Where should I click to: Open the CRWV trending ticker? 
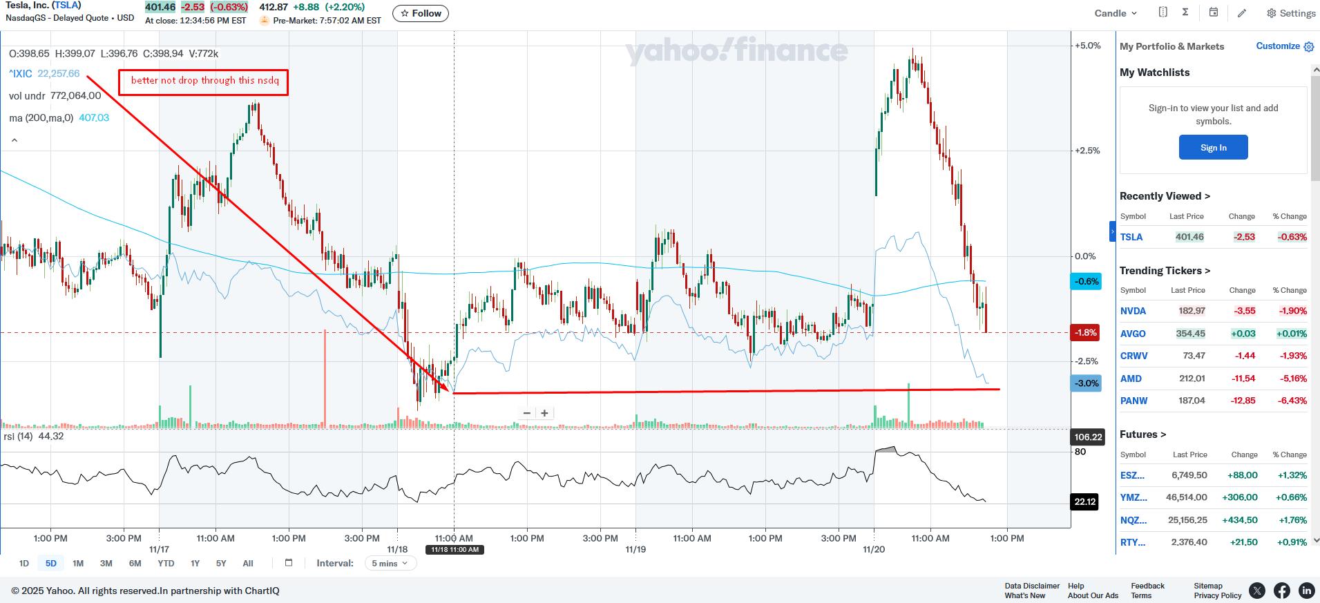coord(1134,356)
